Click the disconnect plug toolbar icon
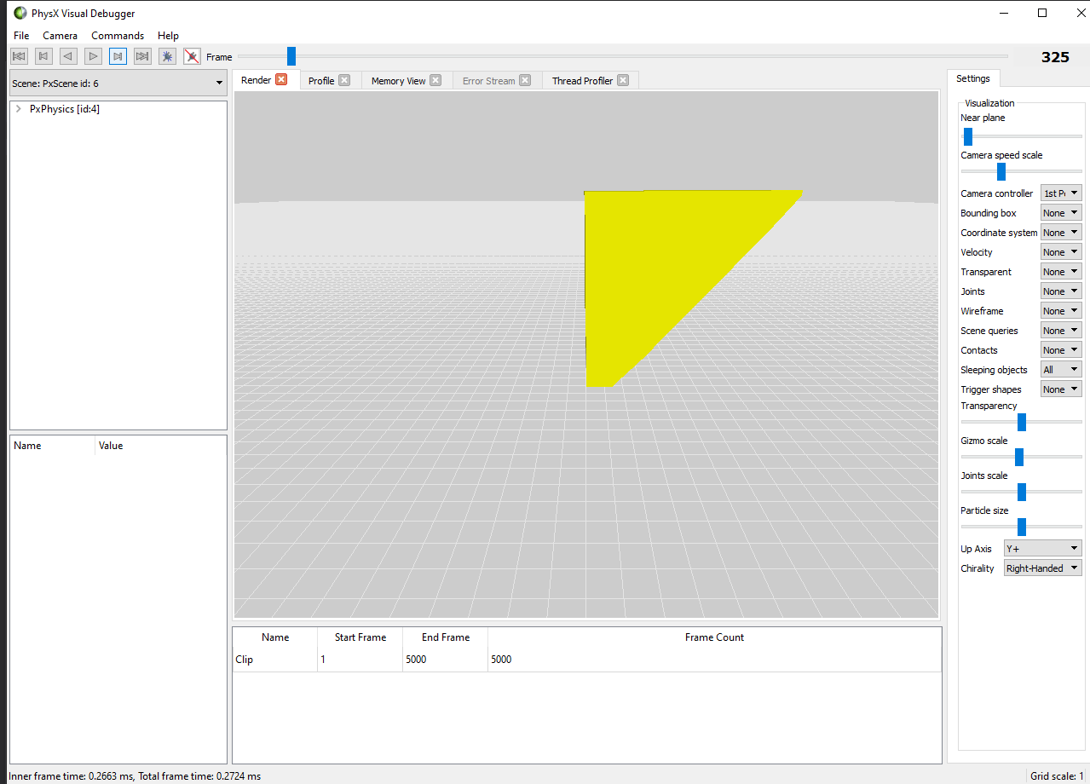The width and height of the screenshot is (1090, 784). point(192,56)
